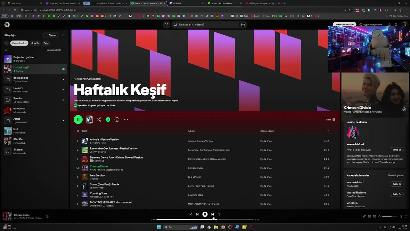Skip to the next track
Image resolution: width=410 pixels, height=231 pixels.
(x=212, y=214)
